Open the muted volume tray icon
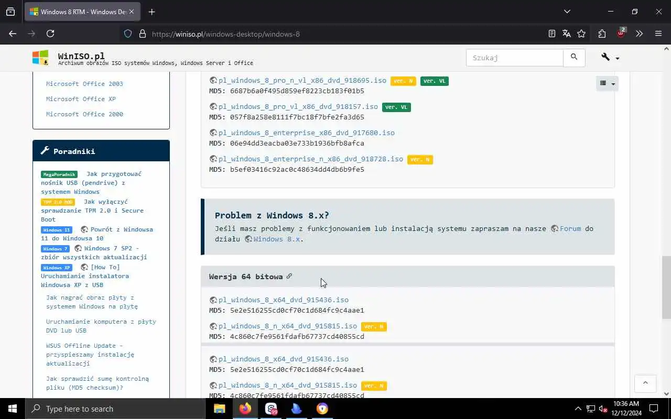671x419 pixels. (x=603, y=409)
